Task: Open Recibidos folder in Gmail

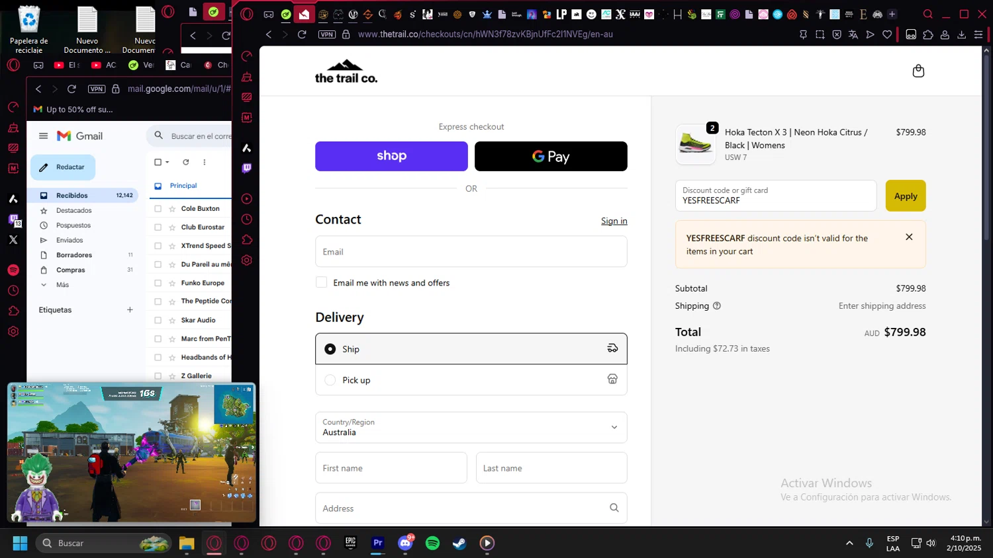Action: 84,195
